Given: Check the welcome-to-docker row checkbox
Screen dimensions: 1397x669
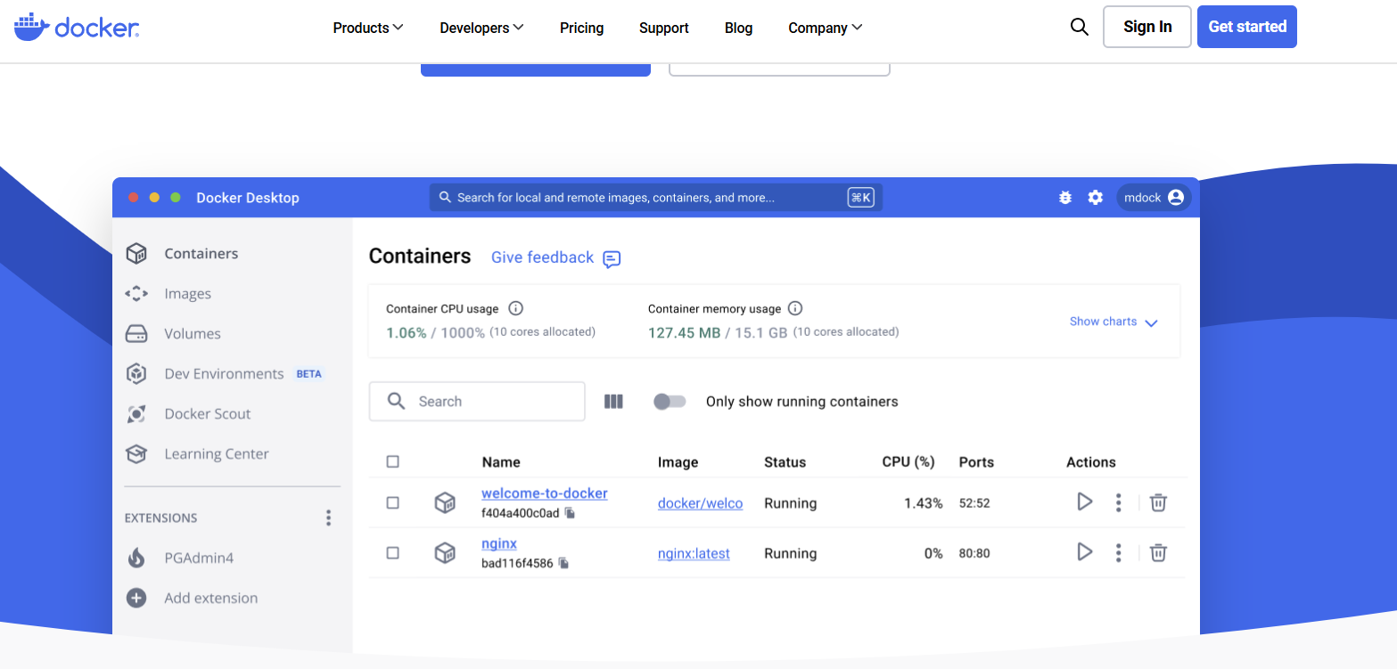Looking at the screenshot, I should click(x=393, y=502).
